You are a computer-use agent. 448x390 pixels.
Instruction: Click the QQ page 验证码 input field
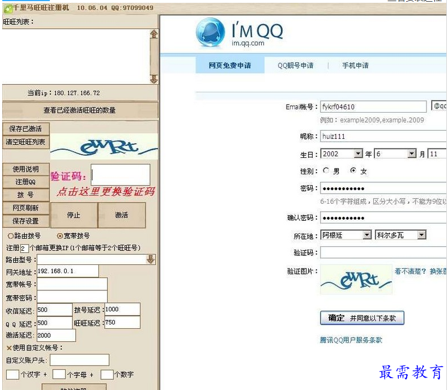point(383,252)
